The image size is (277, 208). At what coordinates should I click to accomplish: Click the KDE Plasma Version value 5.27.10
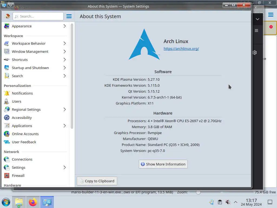pos(154,79)
